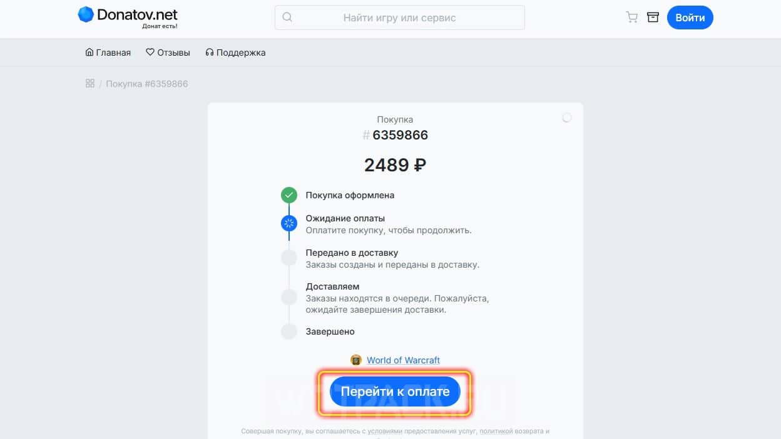Image resolution: width=781 pixels, height=439 pixels.
Task: Open the shopping cart icon
Action: [x=632, y=18]
